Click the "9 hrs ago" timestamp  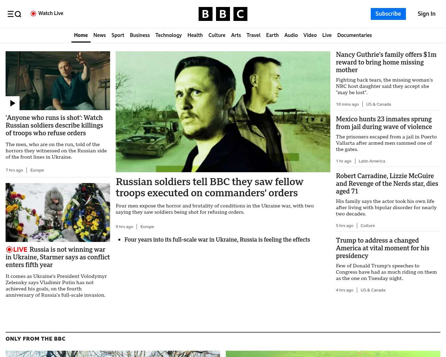tap(124, 227)
